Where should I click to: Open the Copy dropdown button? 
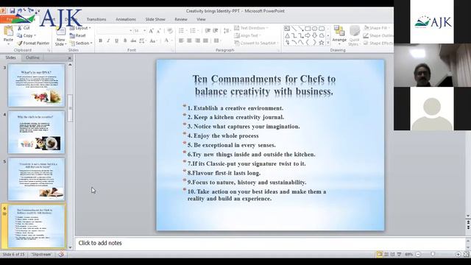[26, 35]
